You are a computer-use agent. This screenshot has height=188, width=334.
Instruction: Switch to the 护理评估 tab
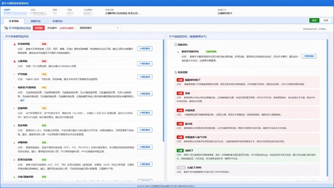(x=57, y=21)
